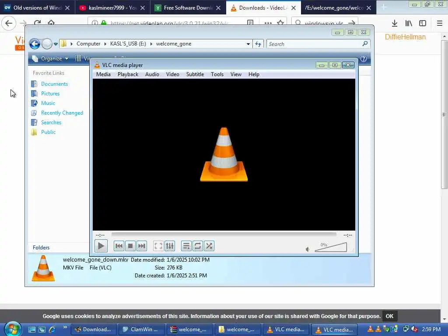The height and width of the screenshot is (336, 448).
Task: Open the VLC Help menu
Action: (x=254, y=74)
